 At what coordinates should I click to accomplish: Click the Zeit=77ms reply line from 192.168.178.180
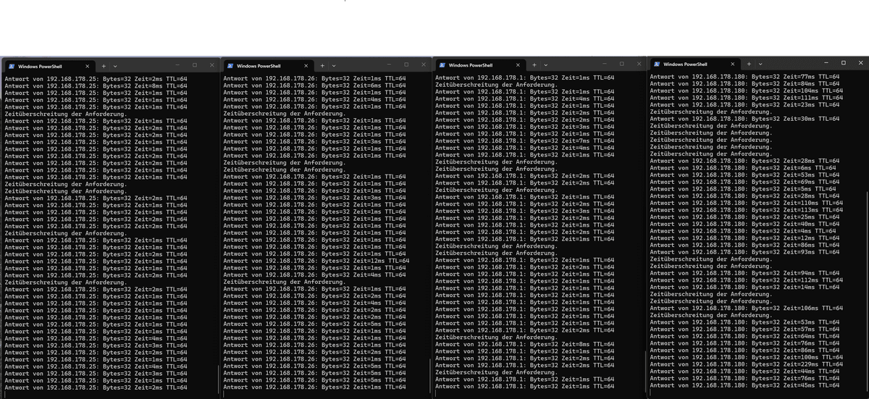coord(744,77)
